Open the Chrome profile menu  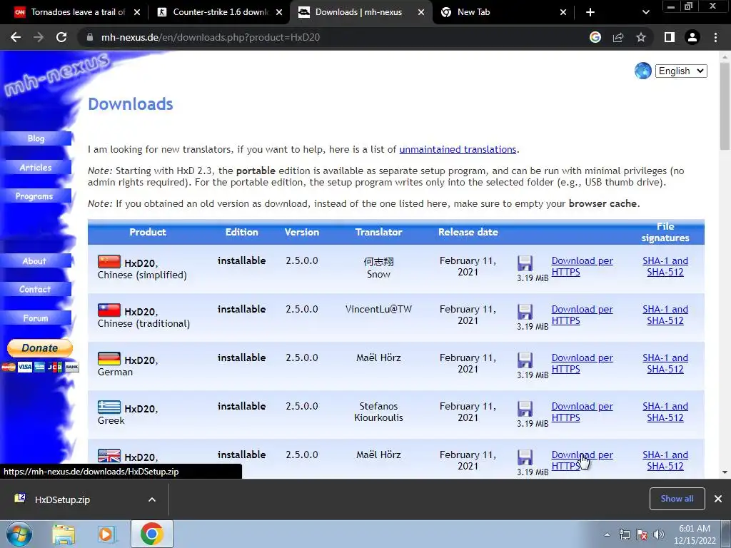tap(692, 37)
